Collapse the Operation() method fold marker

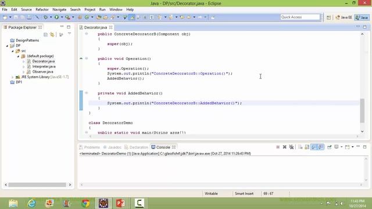[x=87, y=59]
